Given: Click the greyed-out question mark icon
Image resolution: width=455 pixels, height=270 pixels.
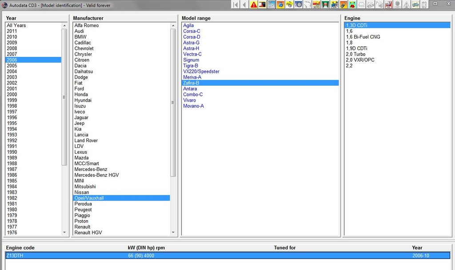Looking at the screenshot, I should coord(379,4).
